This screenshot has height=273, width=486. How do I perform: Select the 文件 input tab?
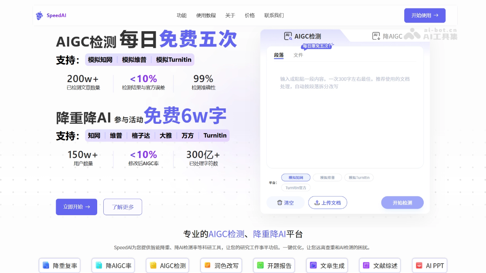(298, 55)
